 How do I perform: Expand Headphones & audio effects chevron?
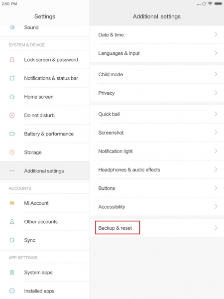tap(216, 169)
